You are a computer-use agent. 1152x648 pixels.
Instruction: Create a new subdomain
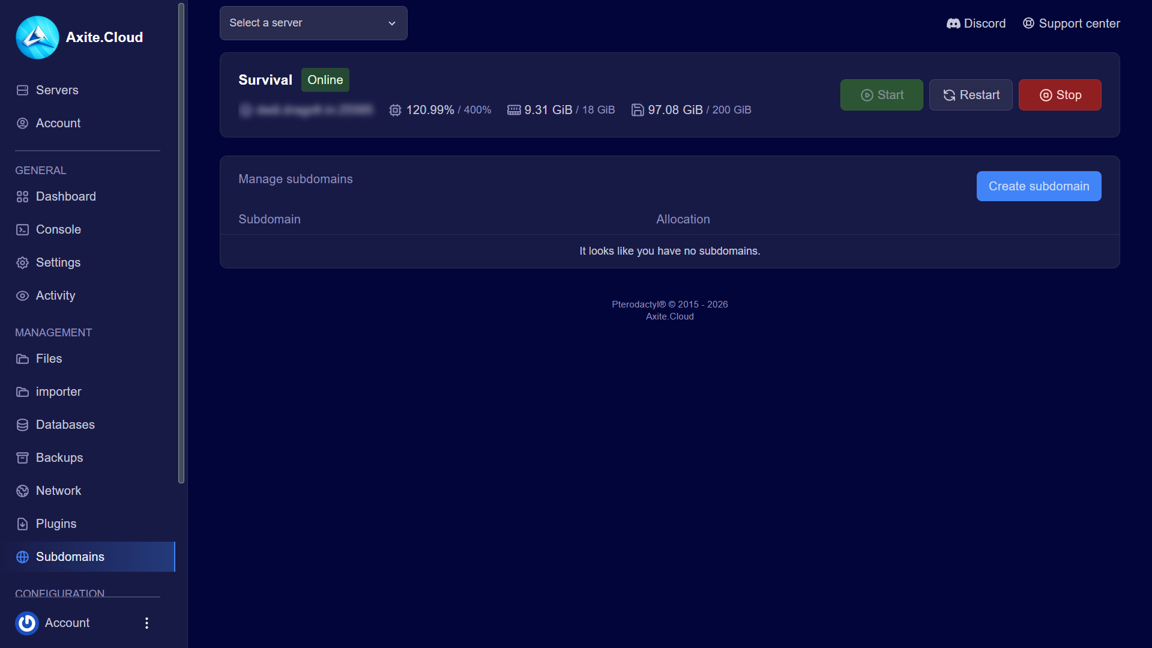[x=1039, y=186]
